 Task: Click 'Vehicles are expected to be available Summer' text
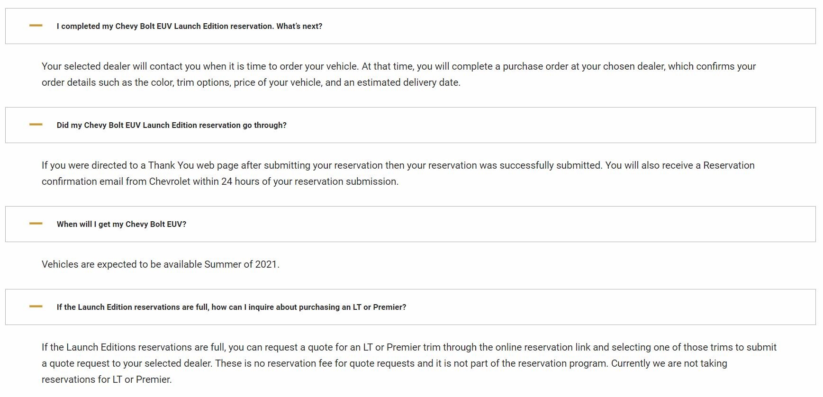tap(160, 264)
